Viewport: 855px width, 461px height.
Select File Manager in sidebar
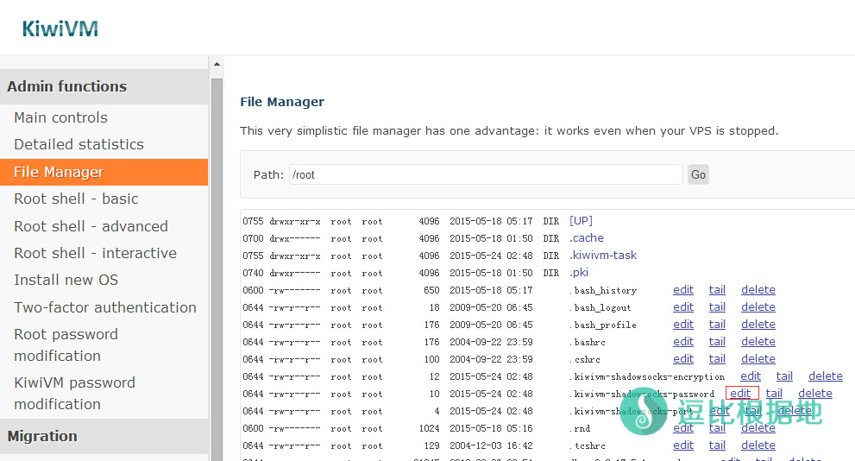pyautogui.click(x=59, y=172)
